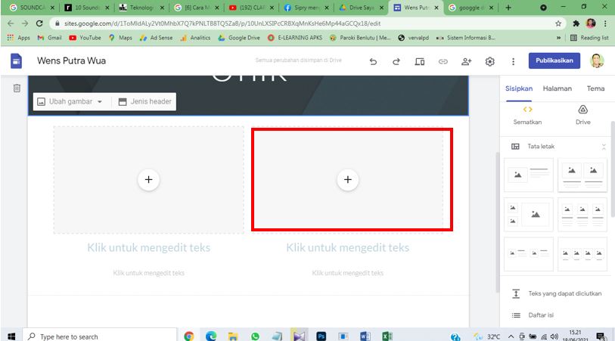Click the Jenis header button
615x341 pixels.
144,101
